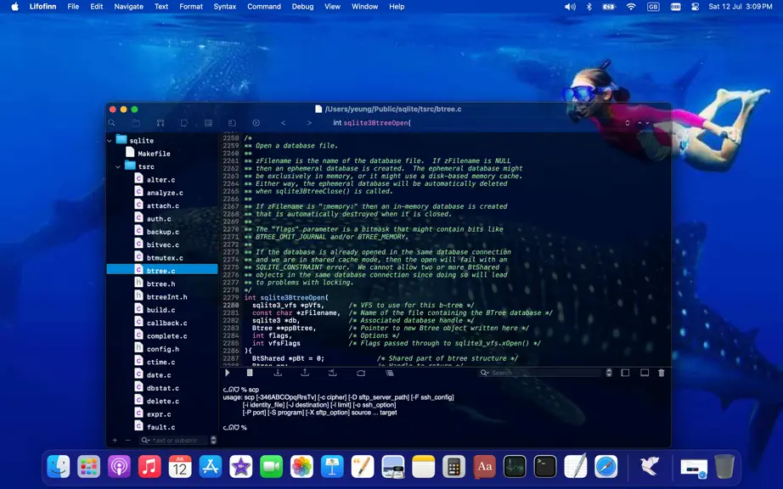Click the magnifier search icon in top toolbar
Screen dimensions: 783x489
(112, 123)
